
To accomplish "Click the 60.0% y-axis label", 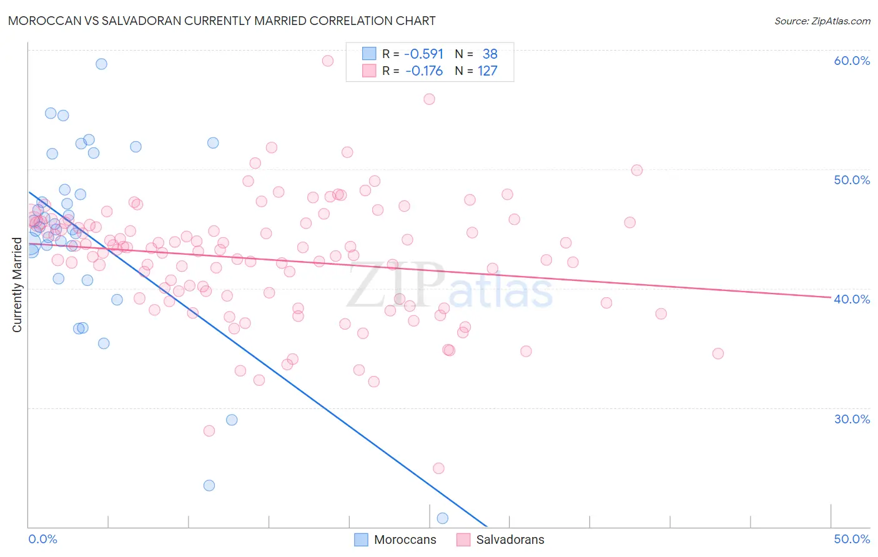I will click(852, 61).
